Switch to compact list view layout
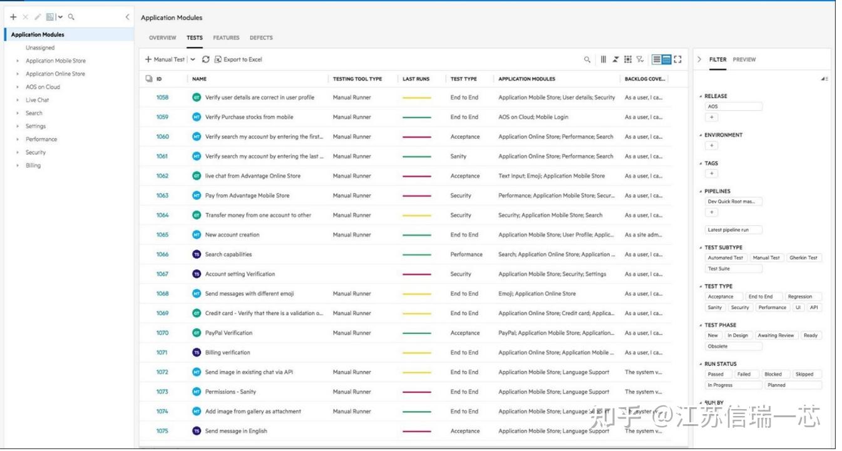This screenshot has height=451, width=842. pyautogui.click(x=656, y=59)
